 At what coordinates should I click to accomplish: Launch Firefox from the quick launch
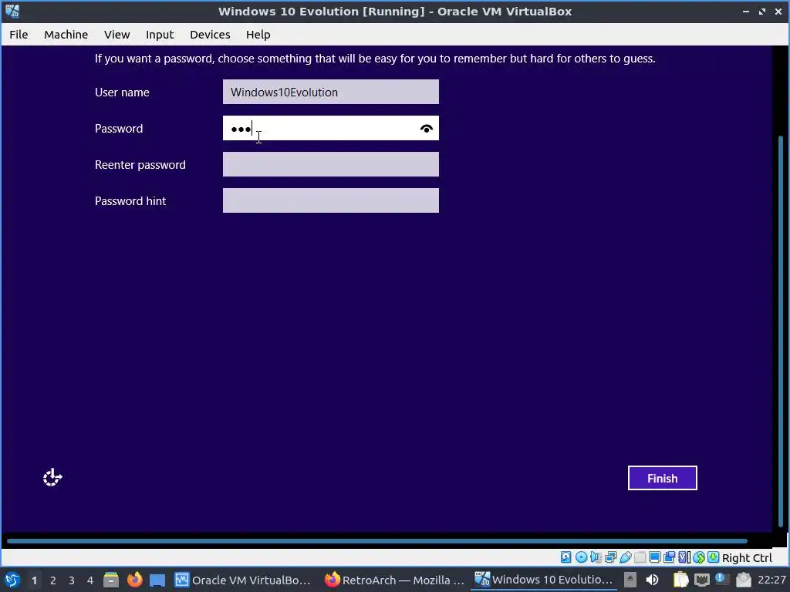pyautogui.click(x=134, y=580)
